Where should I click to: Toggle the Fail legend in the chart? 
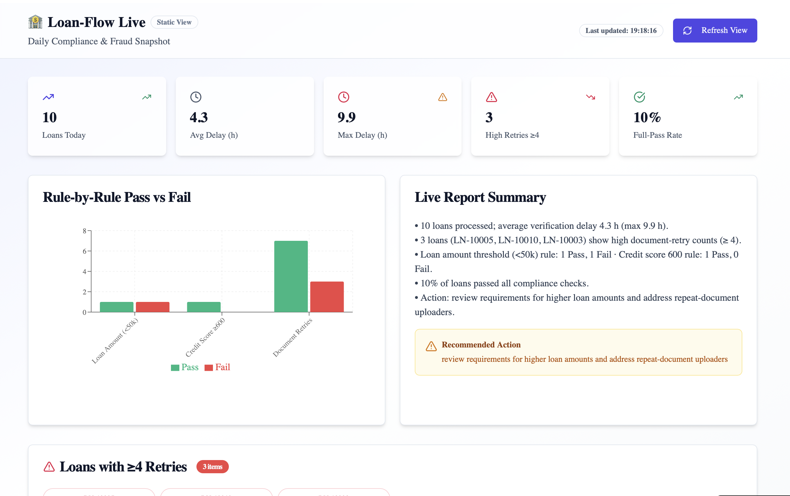point(217,367)
